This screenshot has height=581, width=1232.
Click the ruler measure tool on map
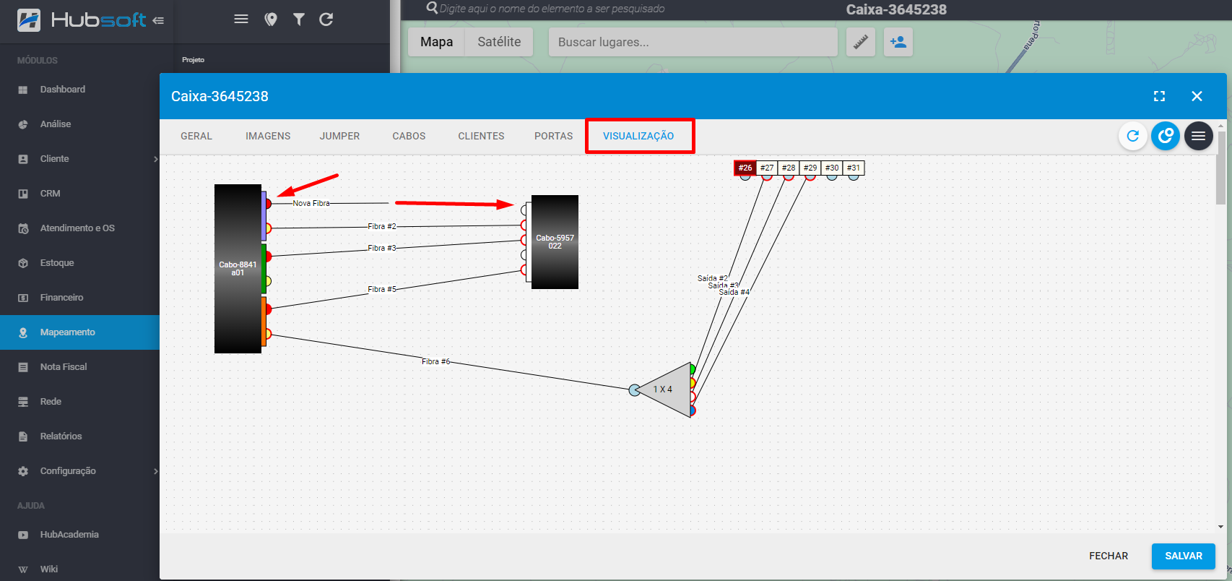861,42
